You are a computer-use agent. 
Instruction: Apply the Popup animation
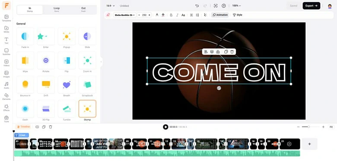pos(67,36)
